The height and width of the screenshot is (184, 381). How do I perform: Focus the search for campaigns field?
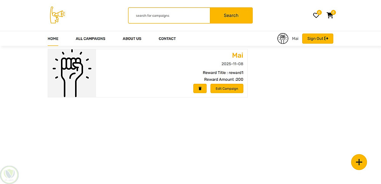(x=169, y=16)
